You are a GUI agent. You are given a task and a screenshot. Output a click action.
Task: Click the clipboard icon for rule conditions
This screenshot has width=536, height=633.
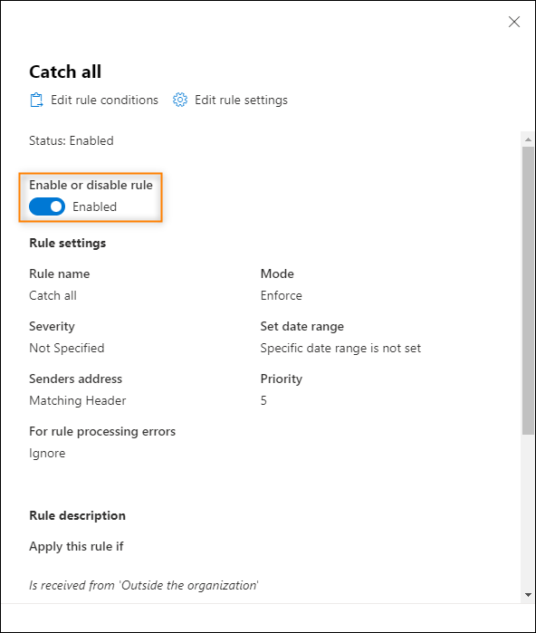36,101
